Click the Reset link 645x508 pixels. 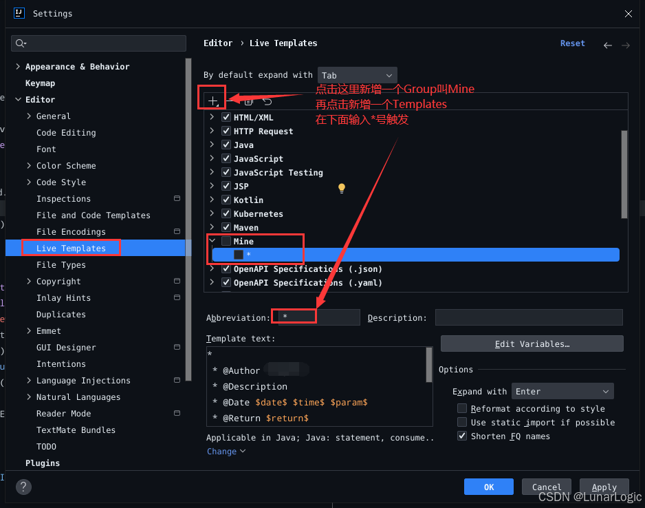[572, 43]
